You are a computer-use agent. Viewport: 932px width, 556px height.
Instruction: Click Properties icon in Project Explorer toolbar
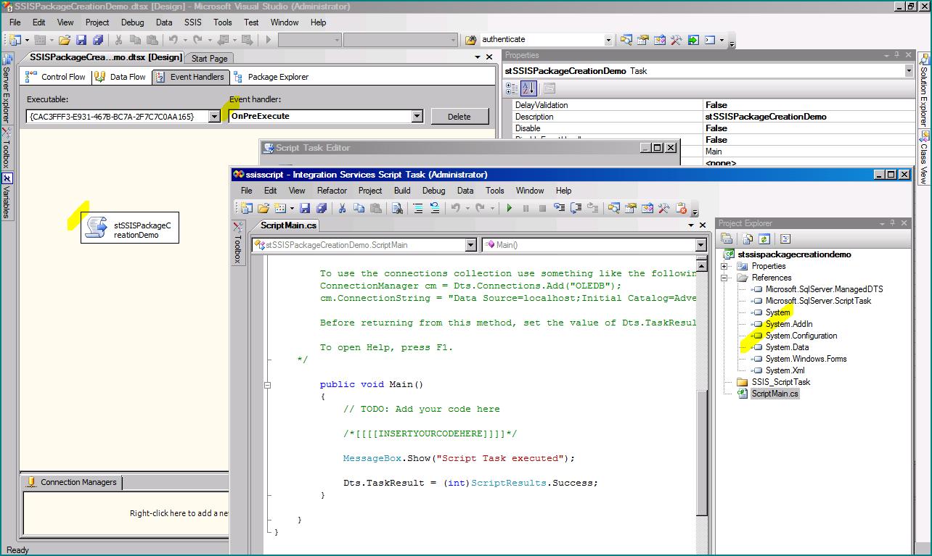[727, 238]
